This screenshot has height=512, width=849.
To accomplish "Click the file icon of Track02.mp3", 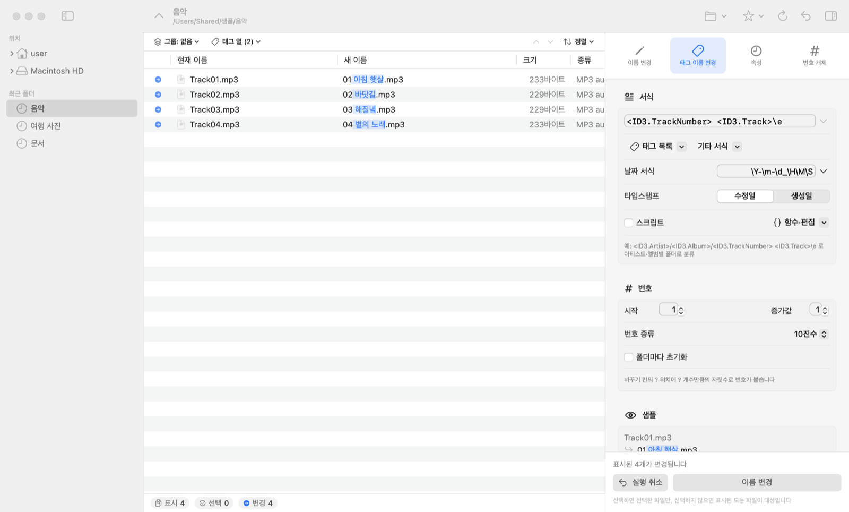I will tap(181, 95).
